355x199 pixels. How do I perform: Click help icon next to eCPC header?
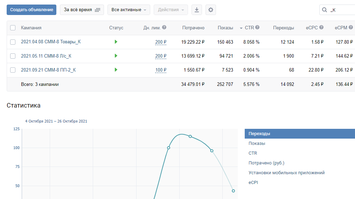(321, 28)
